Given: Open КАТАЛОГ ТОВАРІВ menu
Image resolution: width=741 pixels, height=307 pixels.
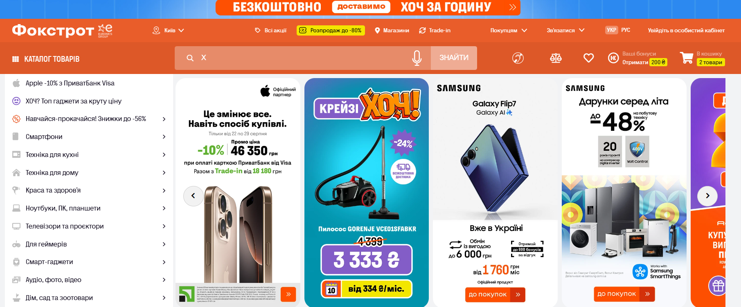Looking at the screenshot, I should (x=46, y=59).
